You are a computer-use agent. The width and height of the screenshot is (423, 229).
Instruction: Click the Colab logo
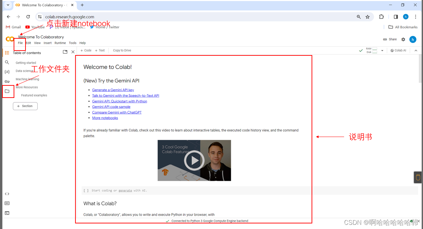tap(10, 39)
